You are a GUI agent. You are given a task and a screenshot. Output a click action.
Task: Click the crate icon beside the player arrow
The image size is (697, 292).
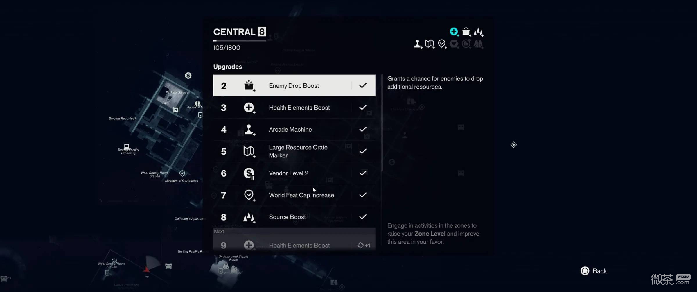(x=168, y=266)
